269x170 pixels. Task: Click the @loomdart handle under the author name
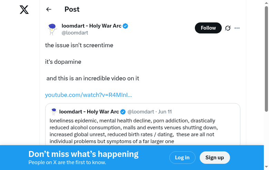[75, 33]
